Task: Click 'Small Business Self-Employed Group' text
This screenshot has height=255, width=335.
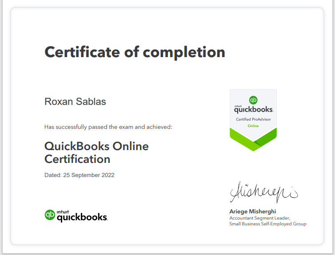Action: [268, 224]
